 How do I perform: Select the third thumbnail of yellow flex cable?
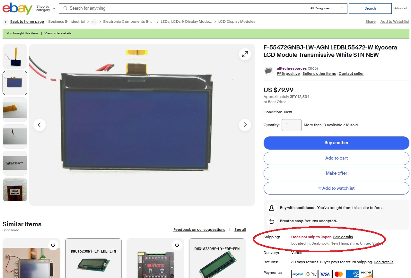(15, 109)
